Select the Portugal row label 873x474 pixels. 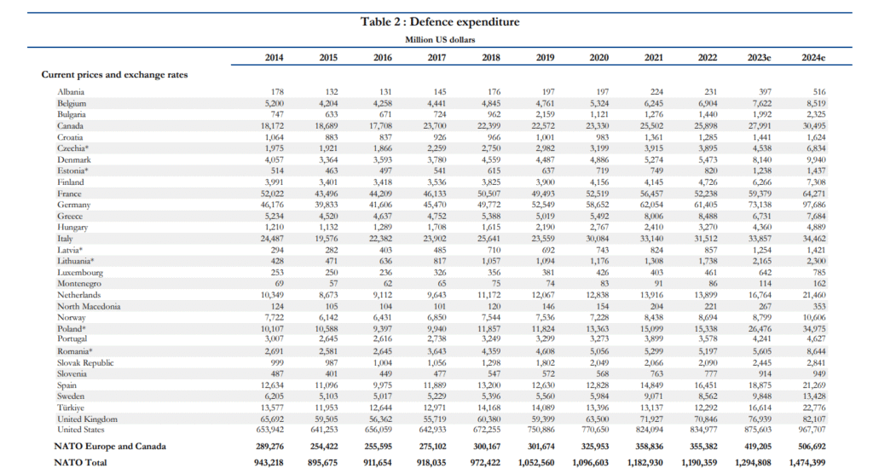click(x=72, y=338)
